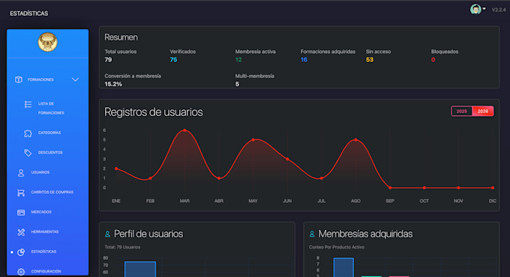
Task: Click the Sin acceso value 53
Action: [370, 60]
